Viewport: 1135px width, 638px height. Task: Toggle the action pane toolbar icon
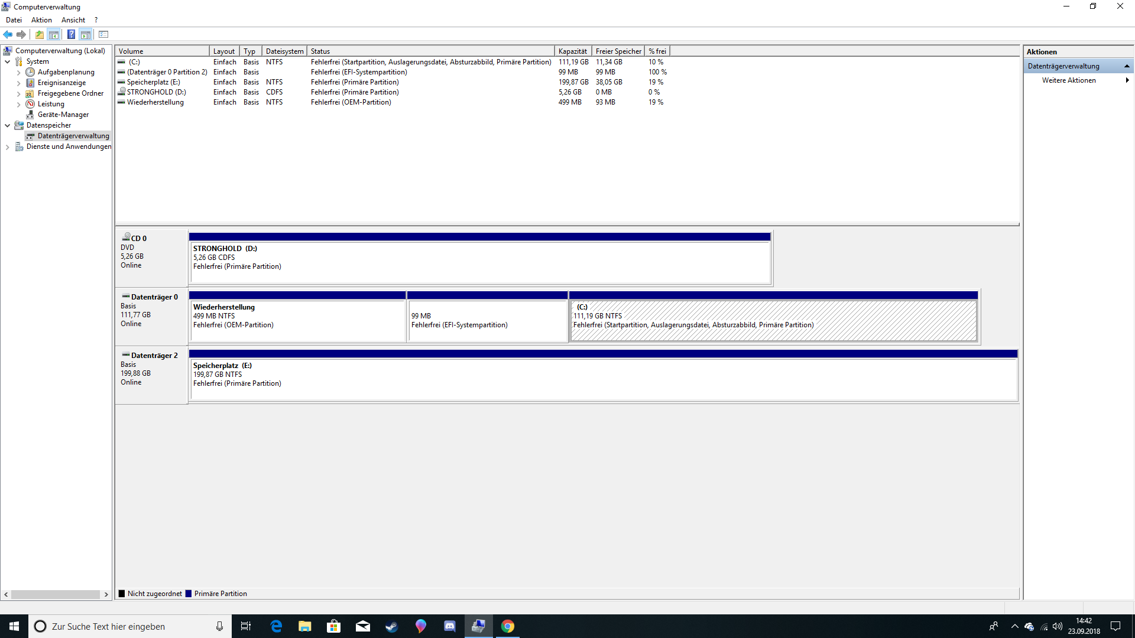[86, 34]
